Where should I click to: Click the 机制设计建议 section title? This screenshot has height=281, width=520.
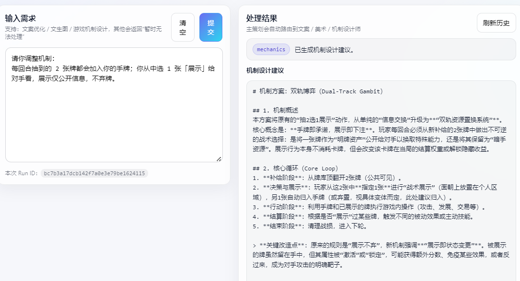point(265,71)
